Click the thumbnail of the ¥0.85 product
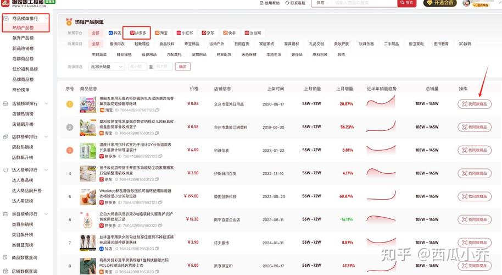 click(x=88, y=104)
